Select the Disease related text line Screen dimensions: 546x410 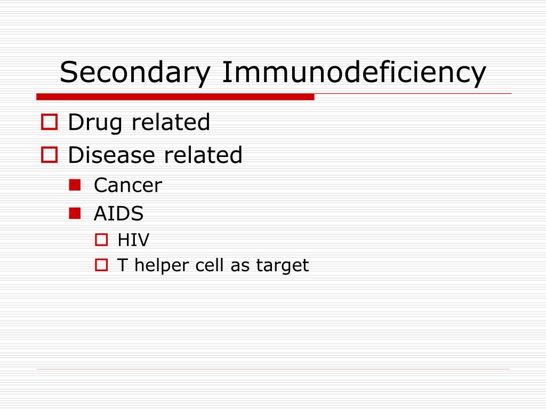click(x=155, y=155)
